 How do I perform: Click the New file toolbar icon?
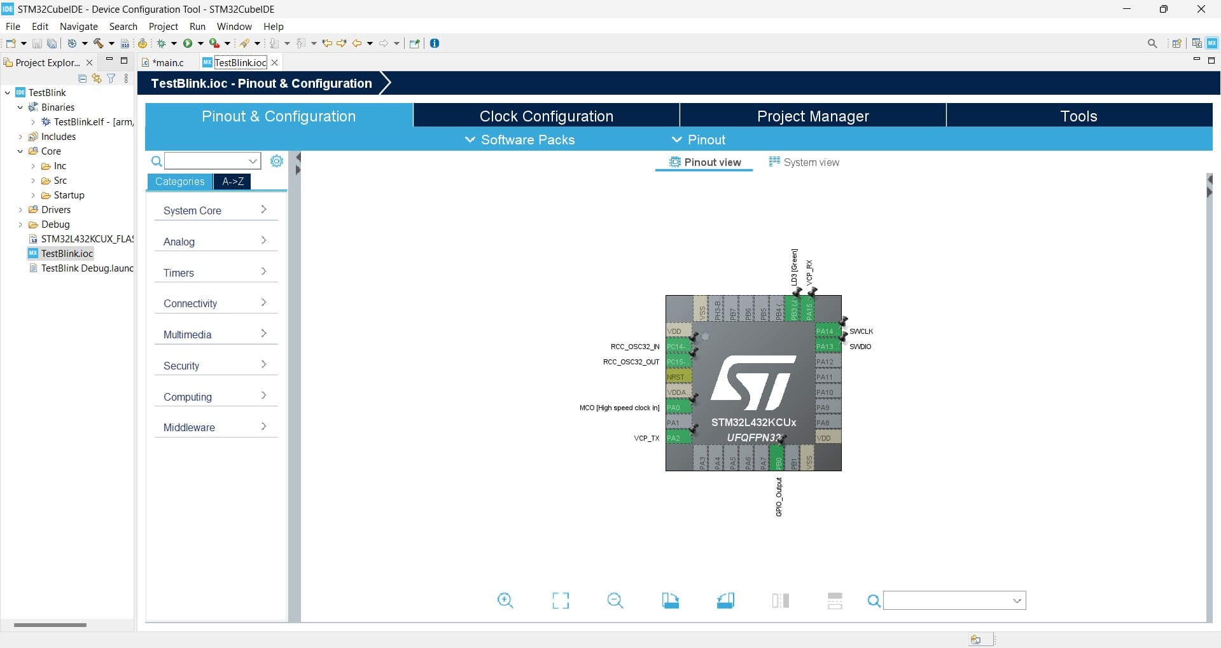pos(11,43)
